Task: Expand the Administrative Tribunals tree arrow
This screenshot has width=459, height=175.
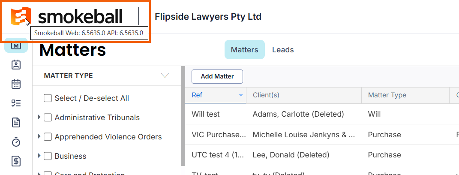Action: (x=39, y=117)
